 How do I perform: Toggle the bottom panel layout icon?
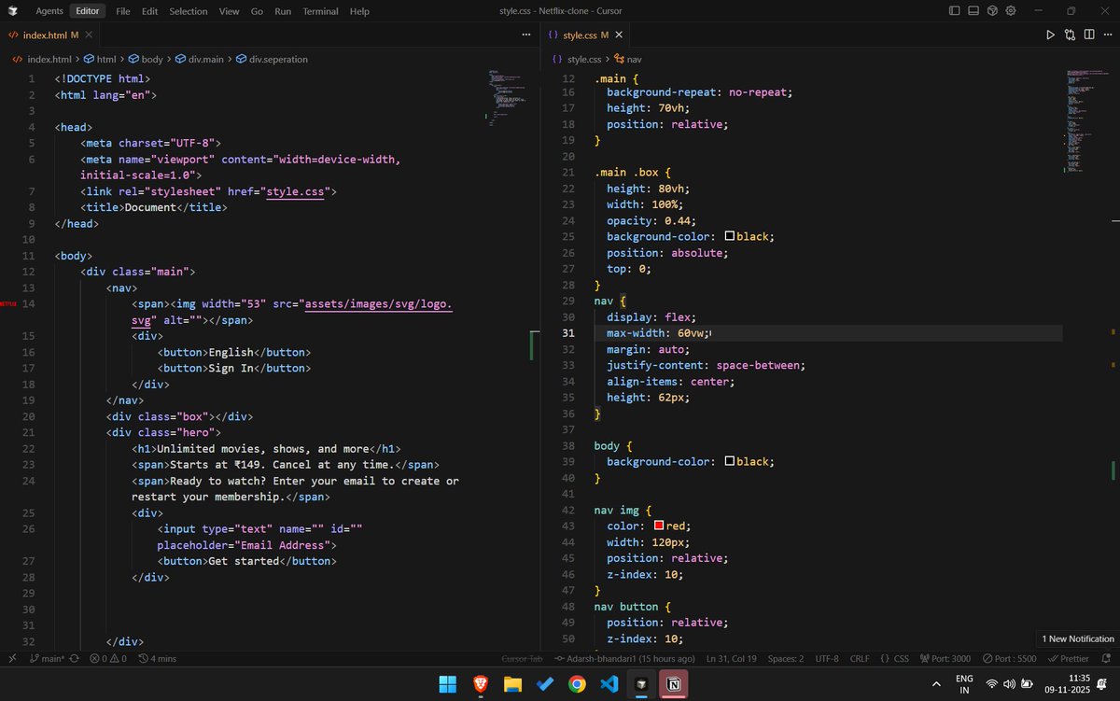point(973,11)
